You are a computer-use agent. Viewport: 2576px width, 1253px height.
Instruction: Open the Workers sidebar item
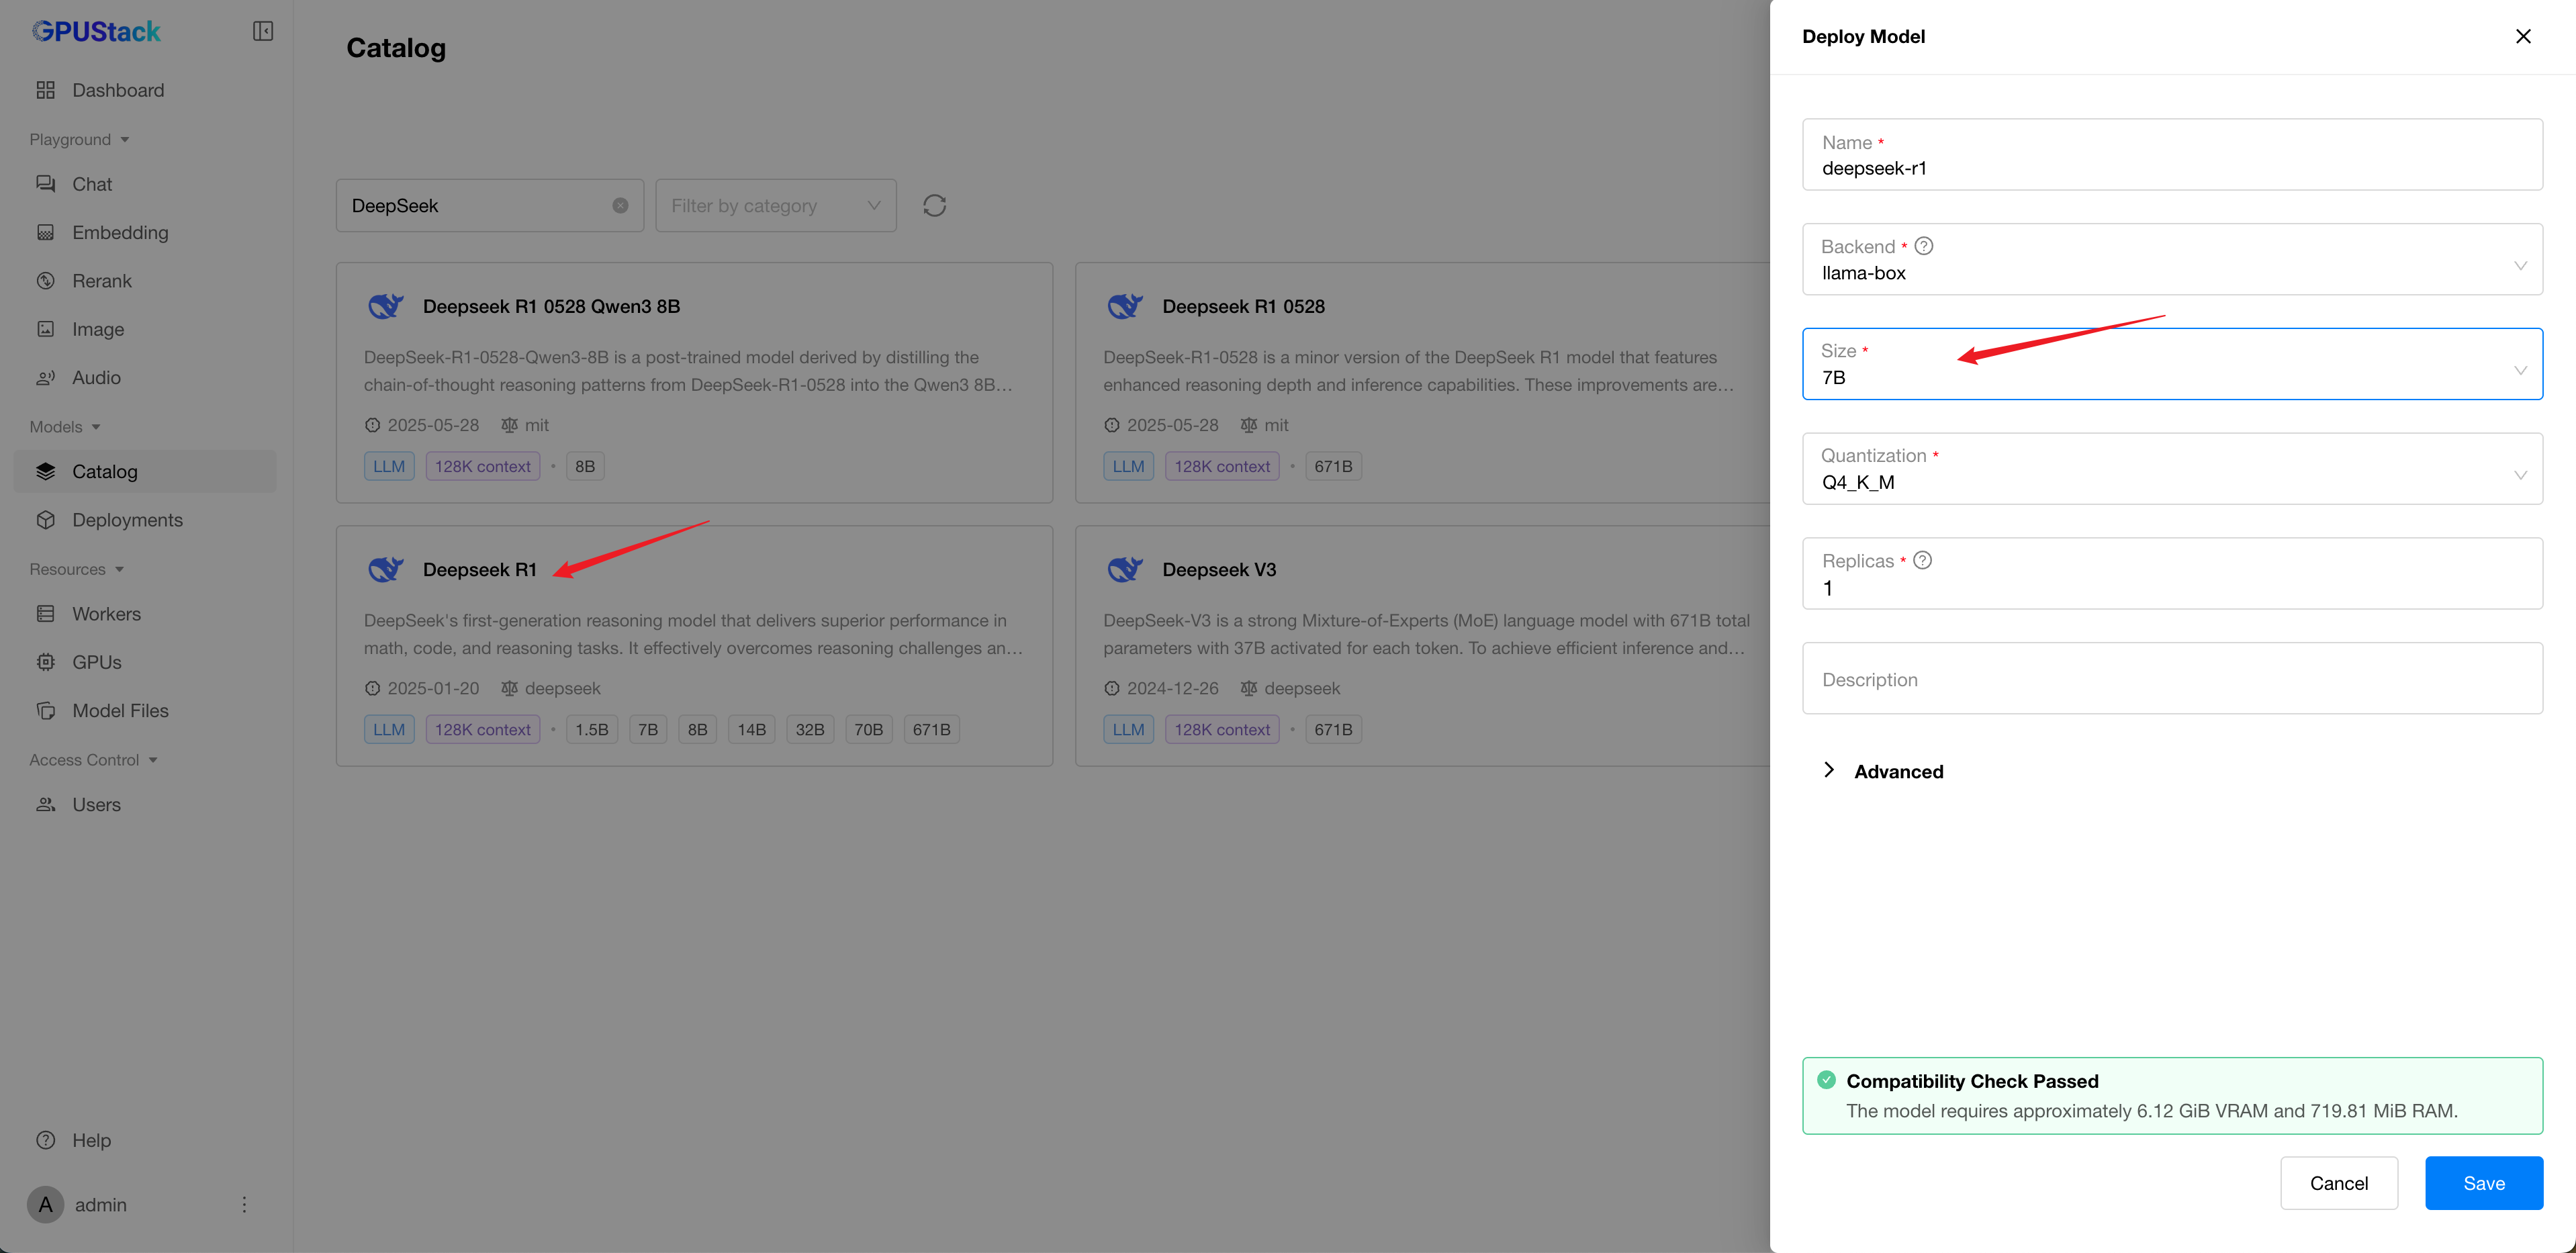pyautogui.click(x=106, y=614)
